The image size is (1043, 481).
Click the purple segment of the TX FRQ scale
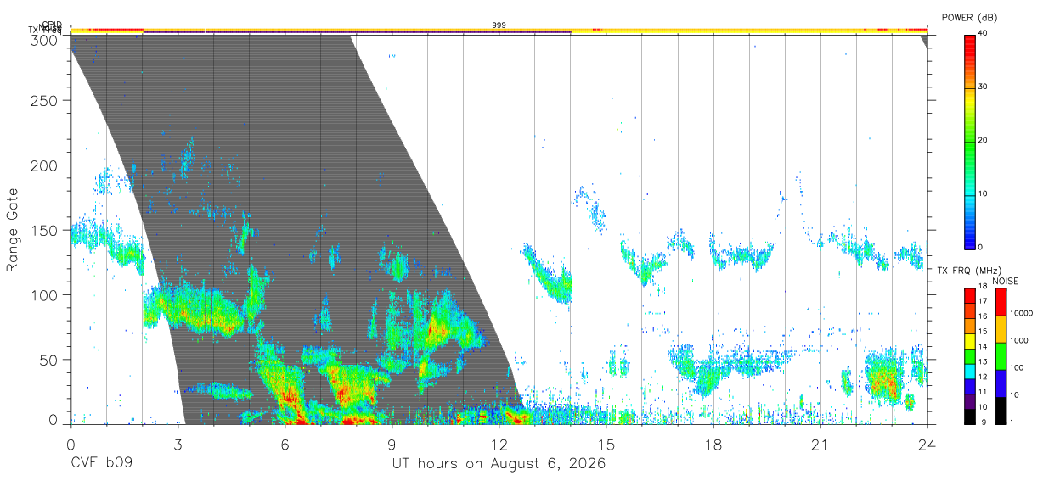970,402
